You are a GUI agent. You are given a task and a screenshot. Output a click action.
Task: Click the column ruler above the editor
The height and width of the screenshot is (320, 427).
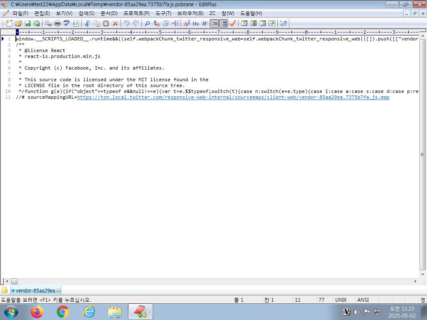tap(217, 32)
